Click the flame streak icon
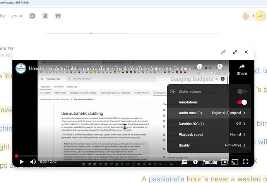 click(x=246, y=16)
